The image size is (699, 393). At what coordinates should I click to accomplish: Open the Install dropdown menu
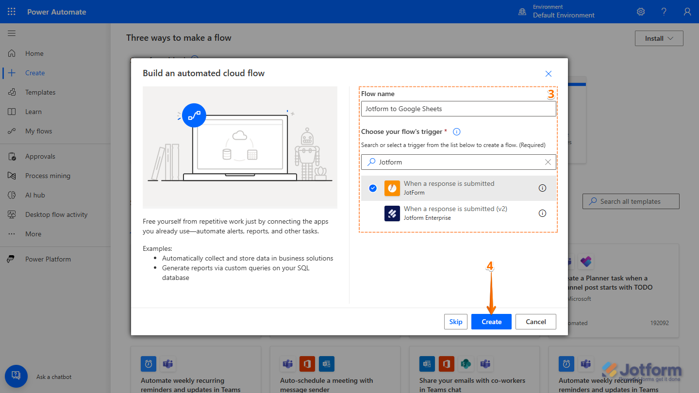[x=658, y=38]
